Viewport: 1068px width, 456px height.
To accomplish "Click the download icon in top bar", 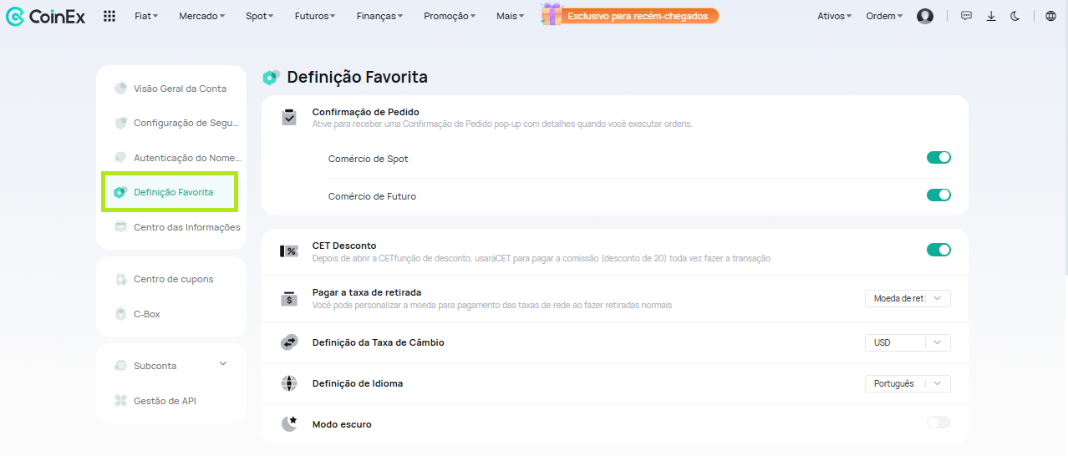I will point(991,16).
